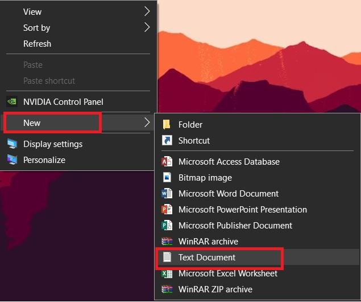
Task: Click the WinRAR archive icon
Action: (167, 242)
